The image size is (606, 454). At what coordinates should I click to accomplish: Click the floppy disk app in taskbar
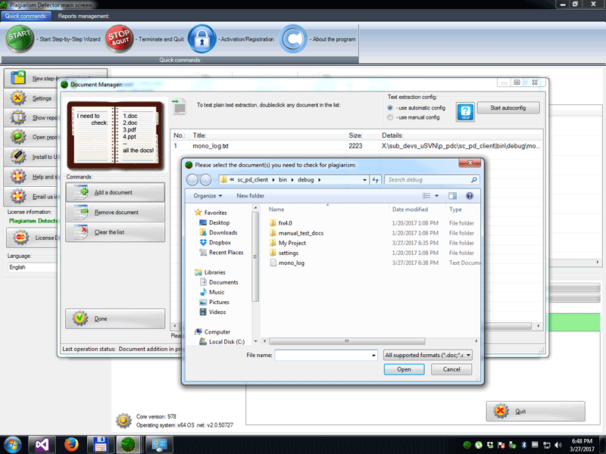coord(100,445)
